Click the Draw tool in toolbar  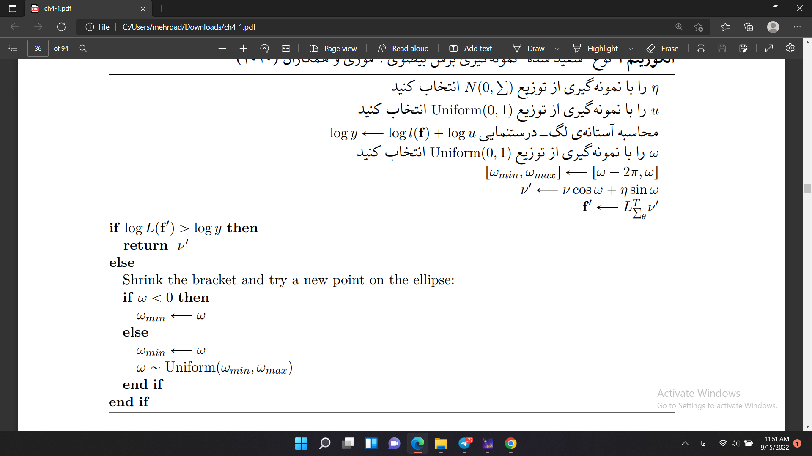click(536, 49)
